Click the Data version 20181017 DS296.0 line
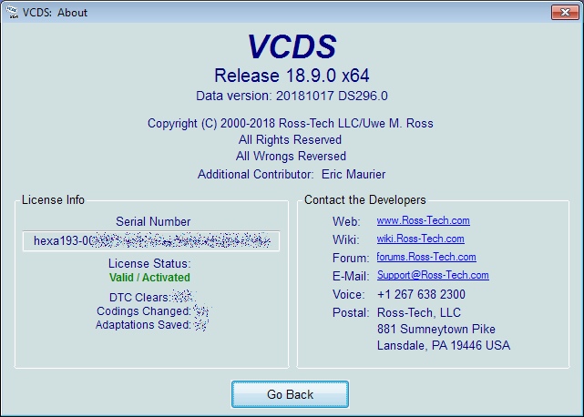This screenshot has width=584, height=417. point(292,96)
